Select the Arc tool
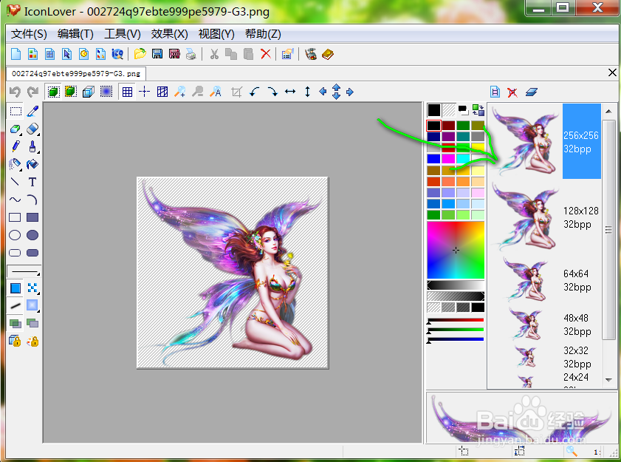Viewport: 621px width, 462px height. coord(32,200)
